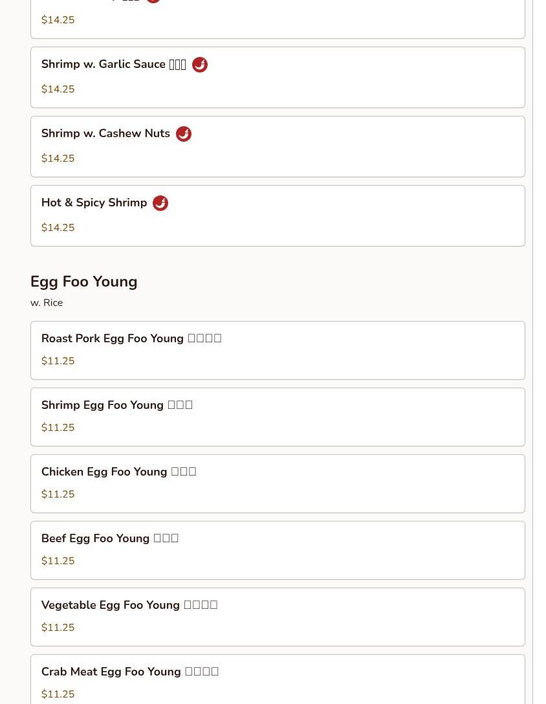Click the $11.25 price of Roast Pork Egg Foo Young
This screenshot has width=546, height=704.
tap(58, 361)
